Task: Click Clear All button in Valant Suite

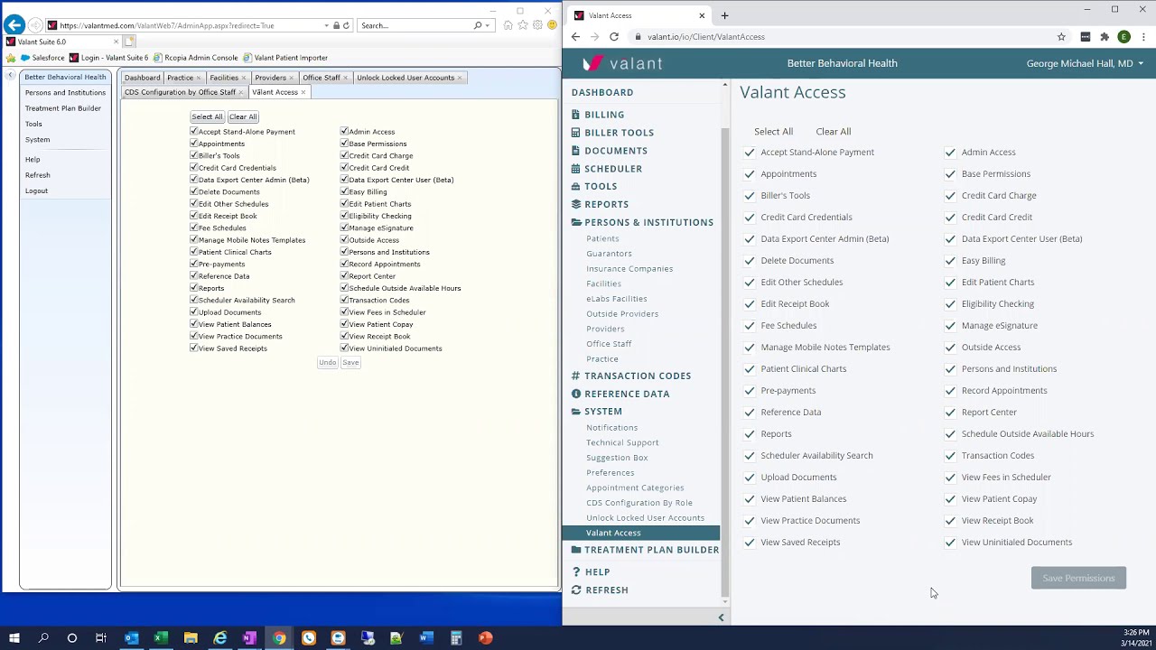Action: click(243, 116)
